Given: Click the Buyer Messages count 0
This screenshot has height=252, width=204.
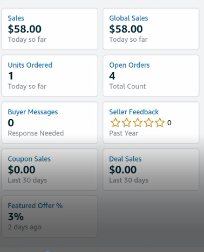Looking at the screenshot, I should coord(11,123).
